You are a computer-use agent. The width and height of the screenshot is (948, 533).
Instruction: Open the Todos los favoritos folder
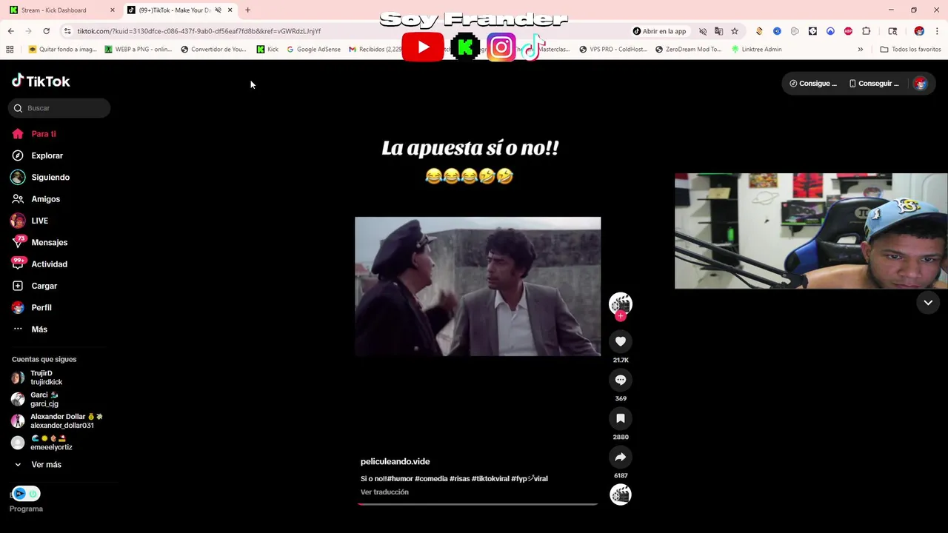point(910,50)
